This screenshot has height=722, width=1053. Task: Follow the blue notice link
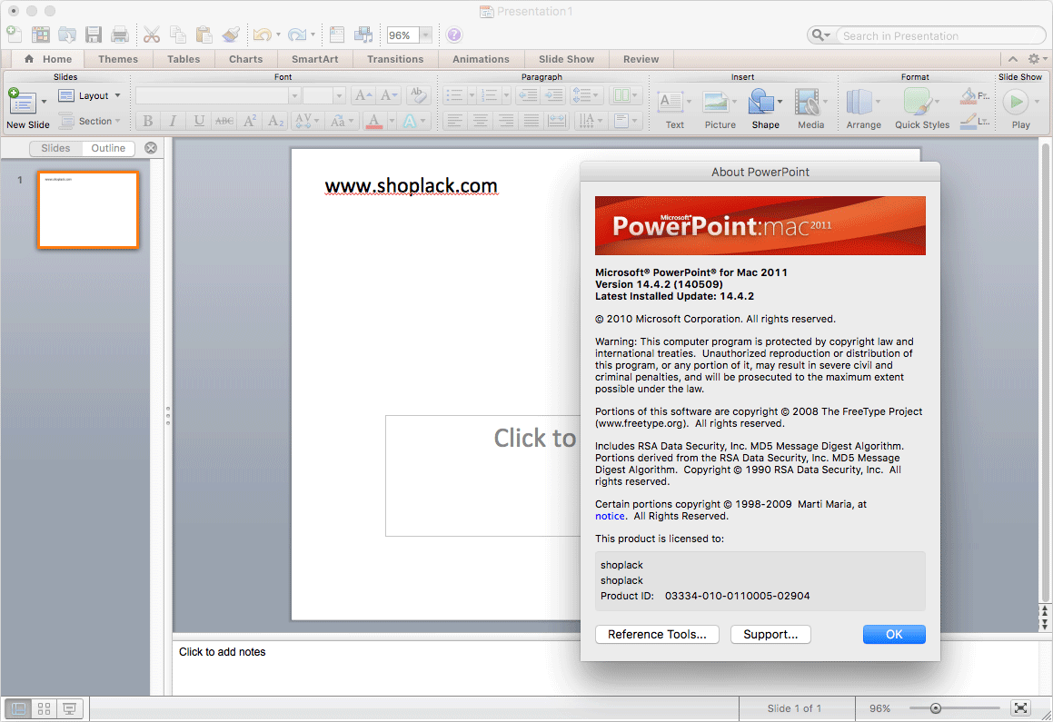610,516
